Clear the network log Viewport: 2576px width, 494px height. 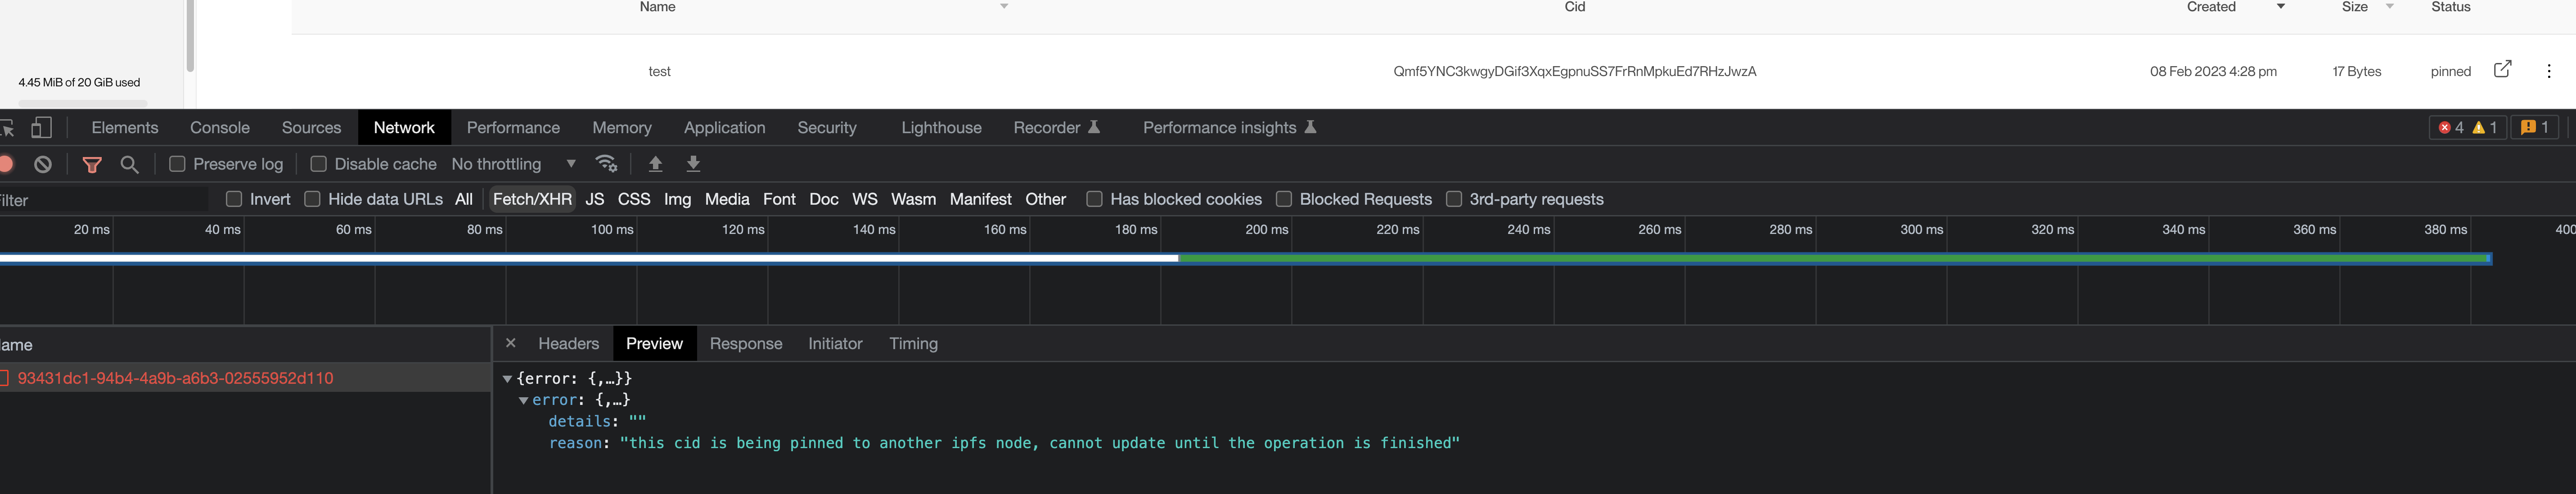pos(43,164)
